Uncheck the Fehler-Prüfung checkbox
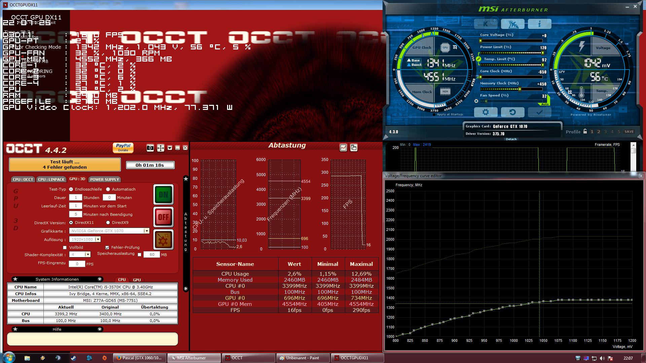This screenshot has height=363, width=646. point(107,248)
